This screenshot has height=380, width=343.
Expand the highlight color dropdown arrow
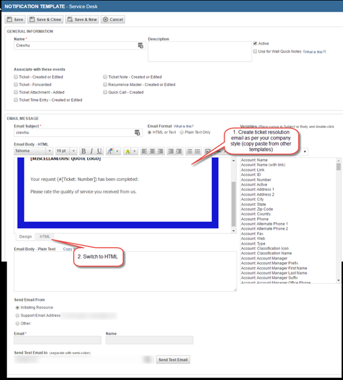pos(135,151)
